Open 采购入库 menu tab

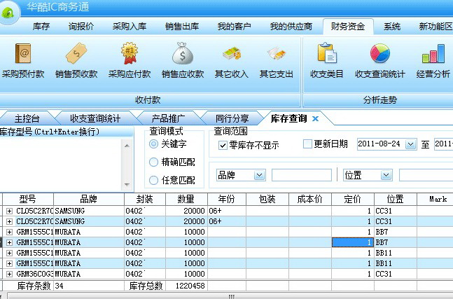pos(130,27)
